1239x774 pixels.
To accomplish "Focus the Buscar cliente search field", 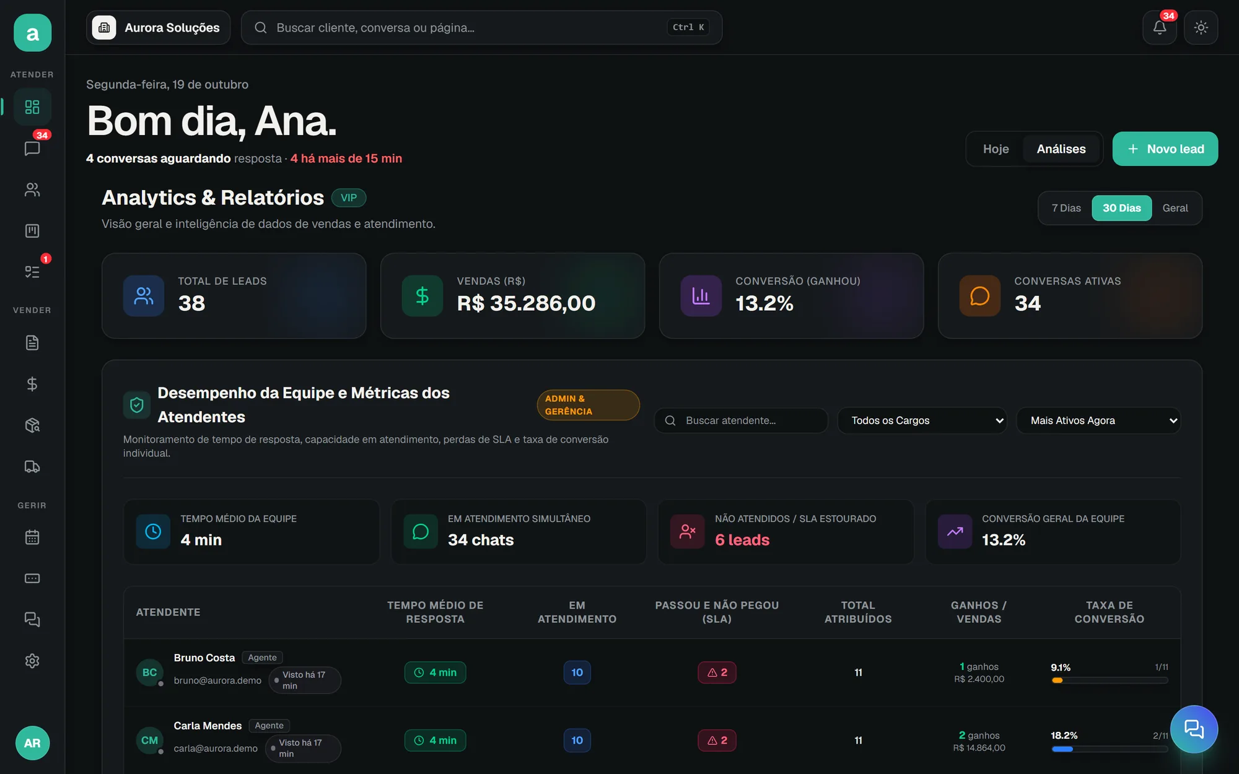I will [x=481, y=27].
